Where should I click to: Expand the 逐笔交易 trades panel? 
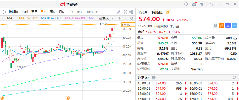point(235,78)
